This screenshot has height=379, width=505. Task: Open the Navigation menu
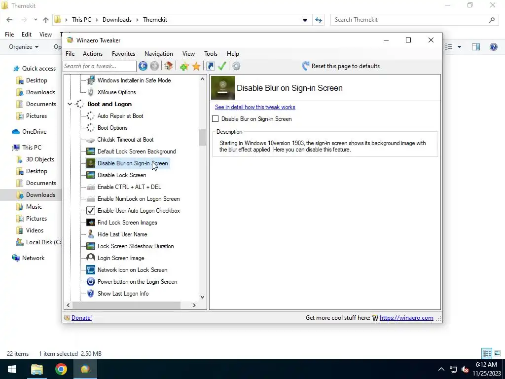[158, 54]
